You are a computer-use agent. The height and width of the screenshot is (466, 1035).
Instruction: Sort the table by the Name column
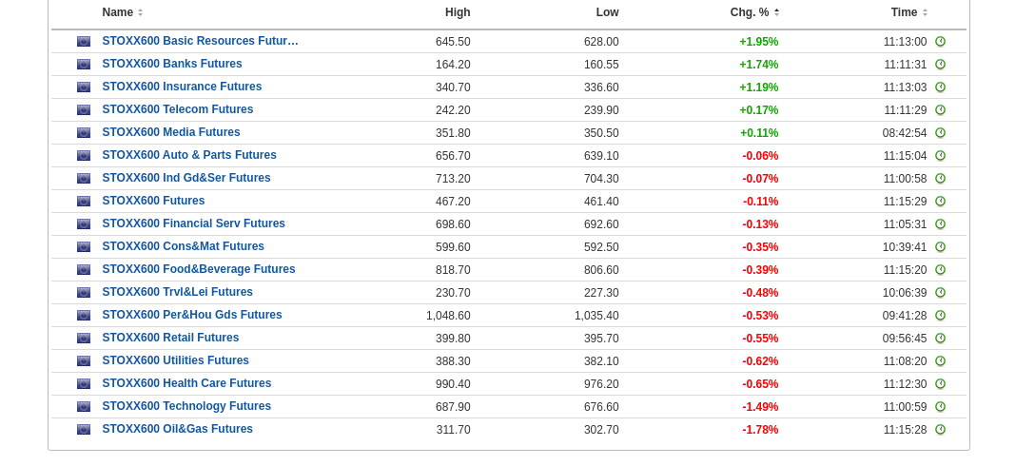coord(118,12)
